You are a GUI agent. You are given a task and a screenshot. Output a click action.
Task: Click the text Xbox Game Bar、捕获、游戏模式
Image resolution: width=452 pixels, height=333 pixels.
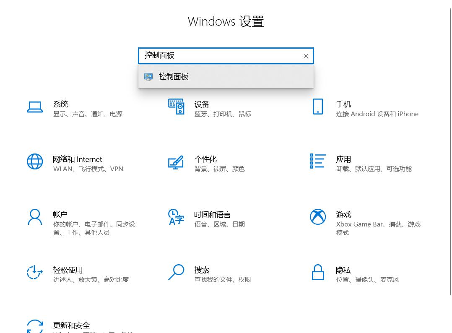pyautogui.click(x=378, y=228)
